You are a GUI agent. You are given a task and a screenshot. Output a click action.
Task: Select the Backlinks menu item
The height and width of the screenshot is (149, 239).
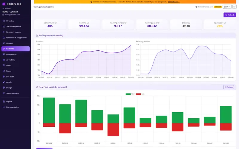16,49
